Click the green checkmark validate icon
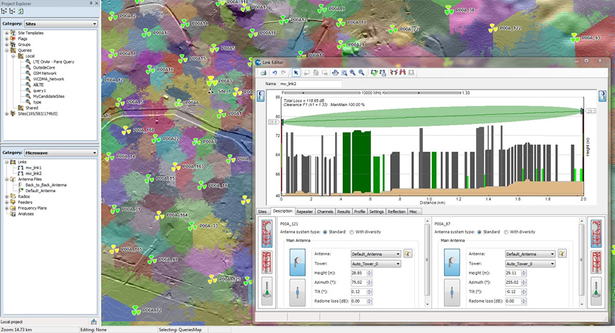Image resolution: width=615 pixels, height=333 pixels. pos(374,72)
